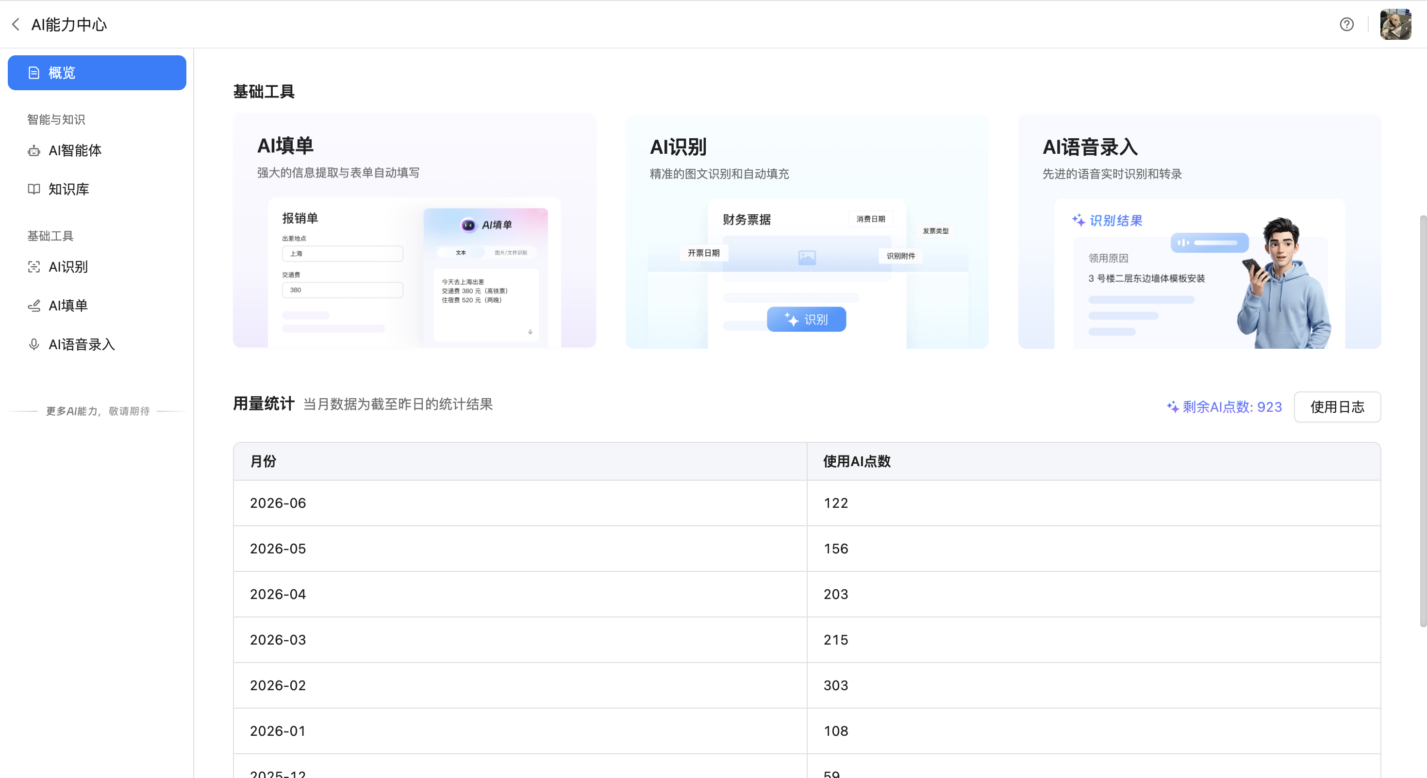Click the value 108 in usage table
Viewport: 1427px width, 778px height.
[x=835, y=731]
